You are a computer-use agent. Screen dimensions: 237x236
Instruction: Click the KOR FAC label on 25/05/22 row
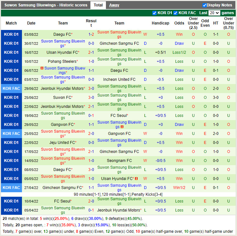11,134
